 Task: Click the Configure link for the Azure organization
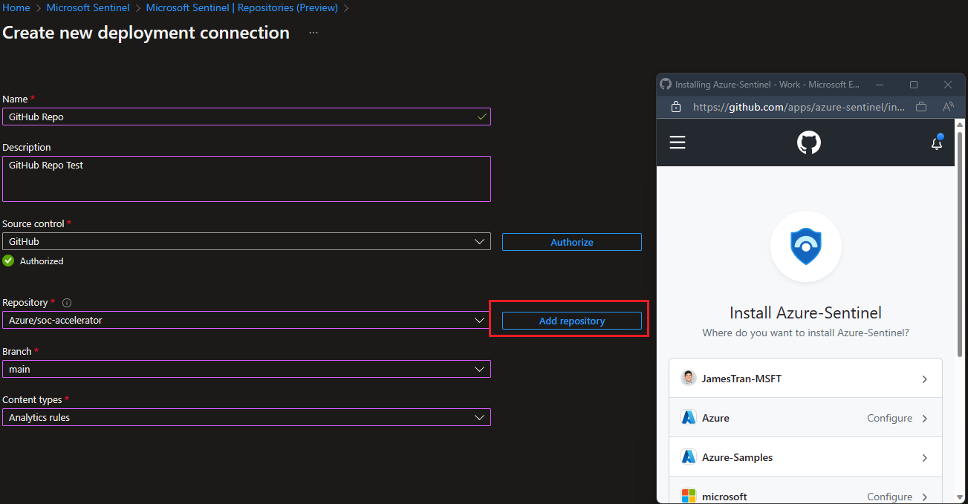889,417
